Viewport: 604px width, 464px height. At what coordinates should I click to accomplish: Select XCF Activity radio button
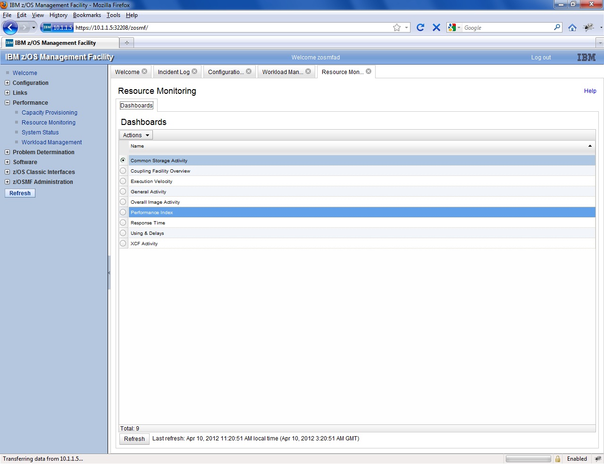tap(123, 243)
